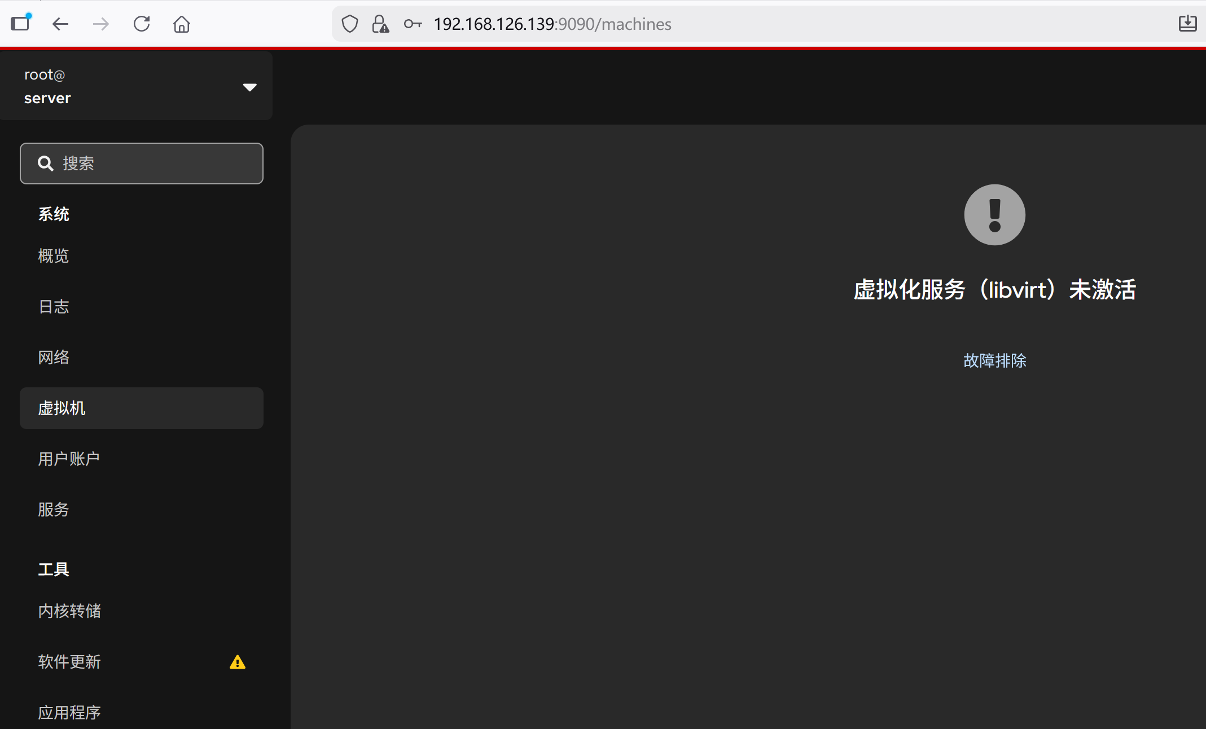
Task: Expand the root@server host dropdown
Action: coord(249,87)
